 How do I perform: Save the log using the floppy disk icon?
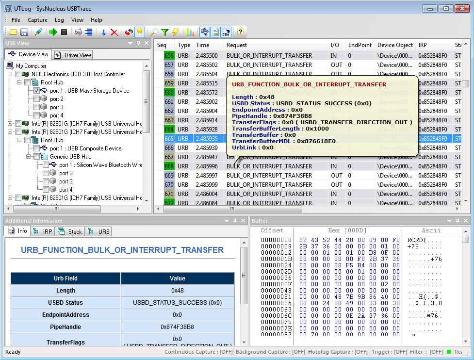pos(24,32)
